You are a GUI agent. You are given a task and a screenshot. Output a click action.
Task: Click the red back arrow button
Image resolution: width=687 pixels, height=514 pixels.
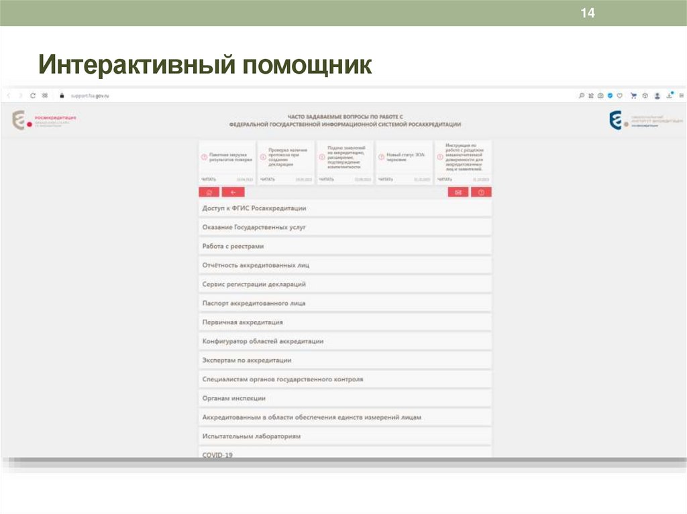point(231,192)
